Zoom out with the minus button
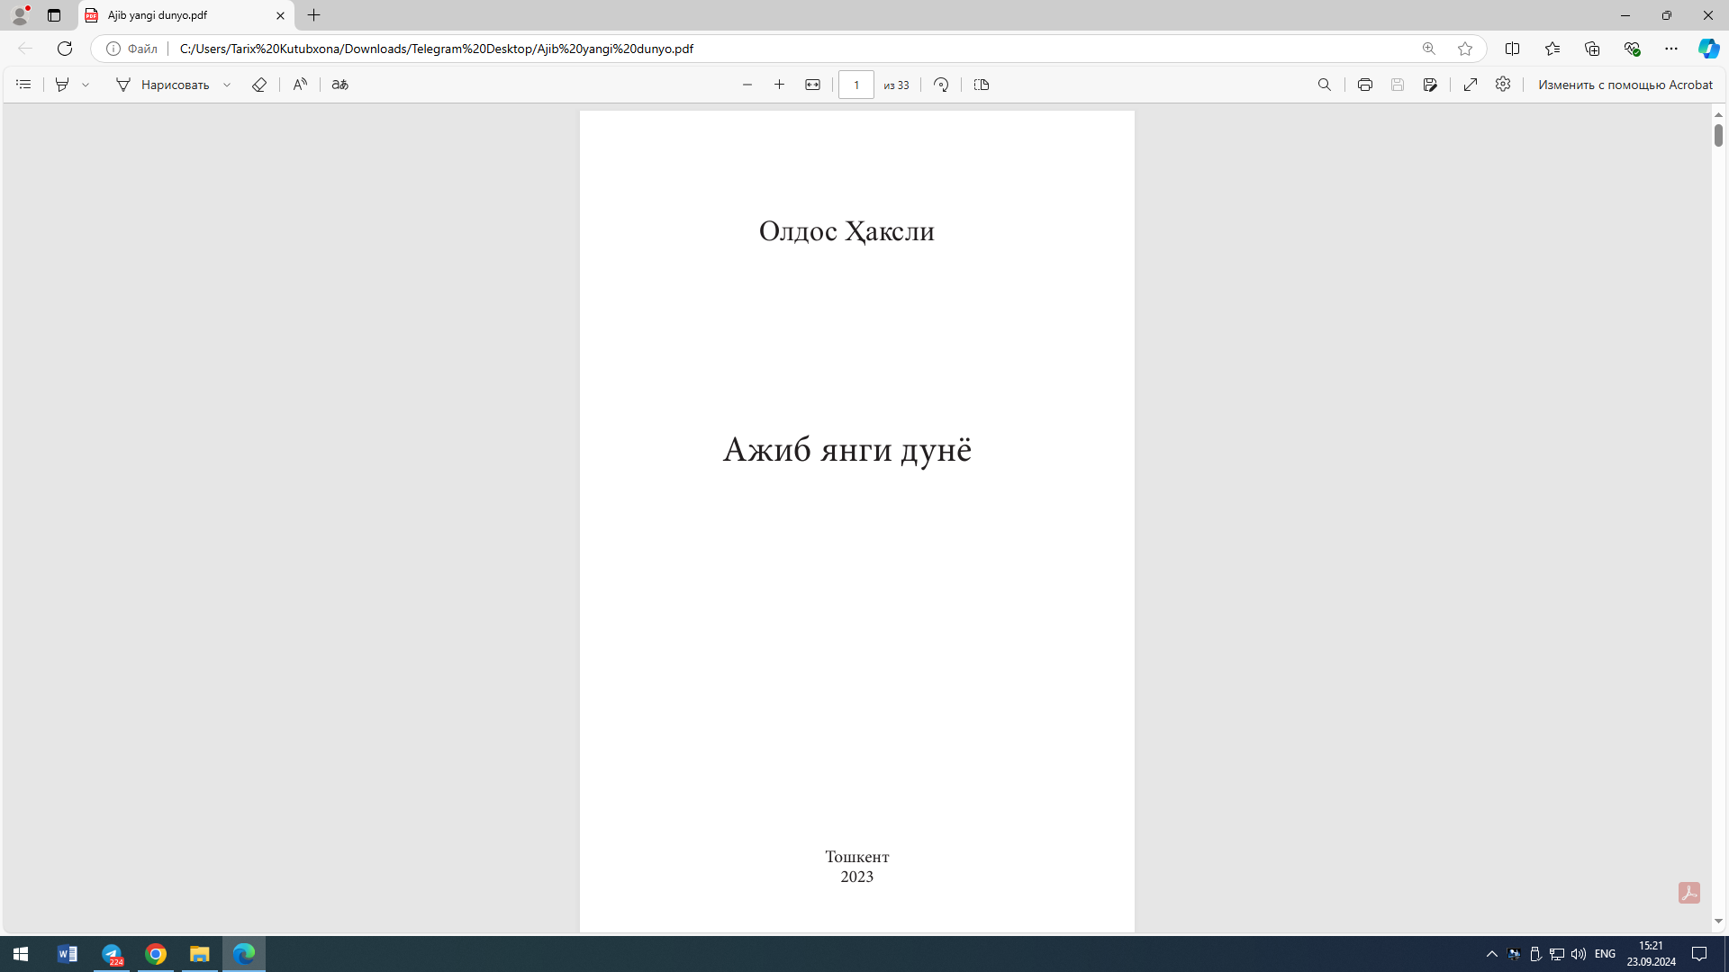Screen dimensions: 1729x972 (x=747, y=85)
